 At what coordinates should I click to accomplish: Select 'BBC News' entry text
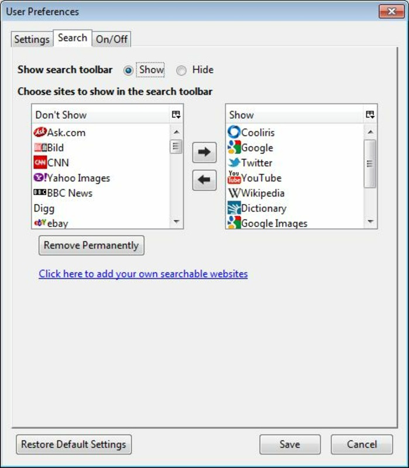coord(70,193)
